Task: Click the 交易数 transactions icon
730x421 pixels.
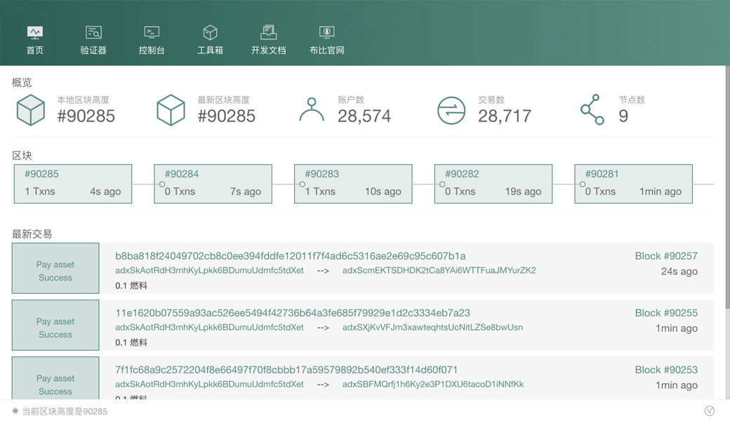Action: 451,111
